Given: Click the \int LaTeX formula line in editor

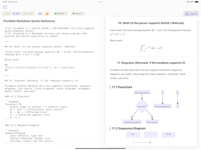Looking at the screenshot, I should click(x=39, y=67).
